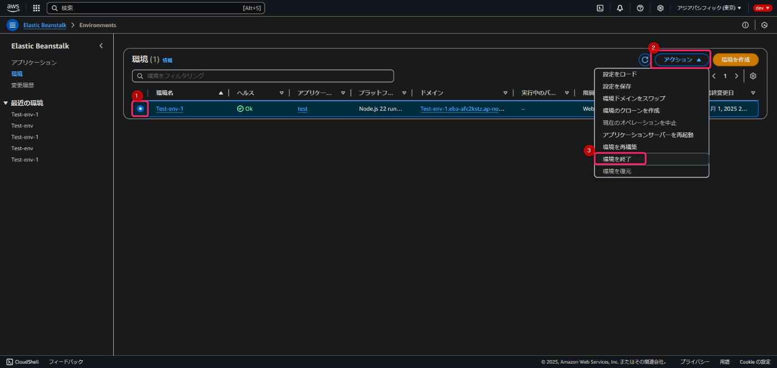
Task: Go to next page of environments
Action: 736,76
